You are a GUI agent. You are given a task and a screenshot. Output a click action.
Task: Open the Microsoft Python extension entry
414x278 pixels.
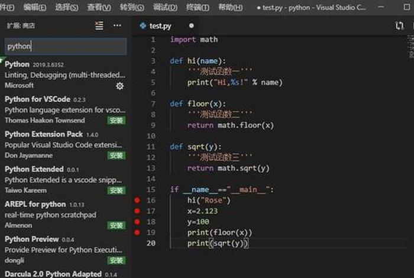pos(66,75)
